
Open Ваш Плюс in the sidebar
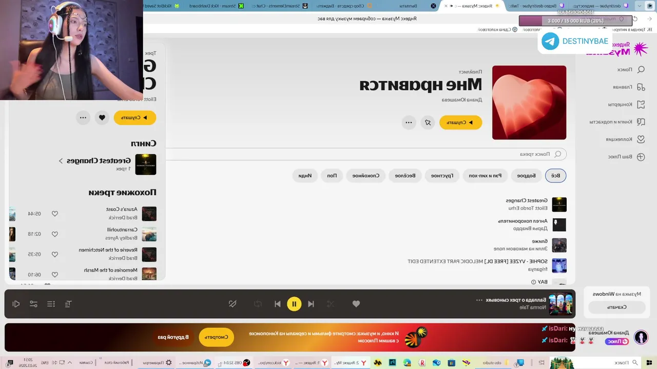626,157
